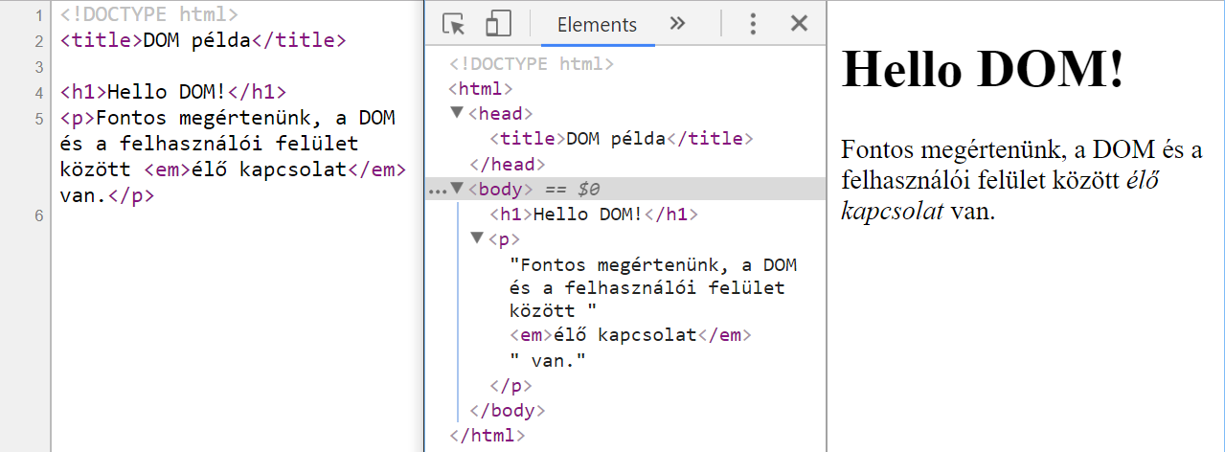This screenshot has width=1225, height=452.
Task: Select the DOCTYPE html node in DevTools
Action: tap(532, 64)
